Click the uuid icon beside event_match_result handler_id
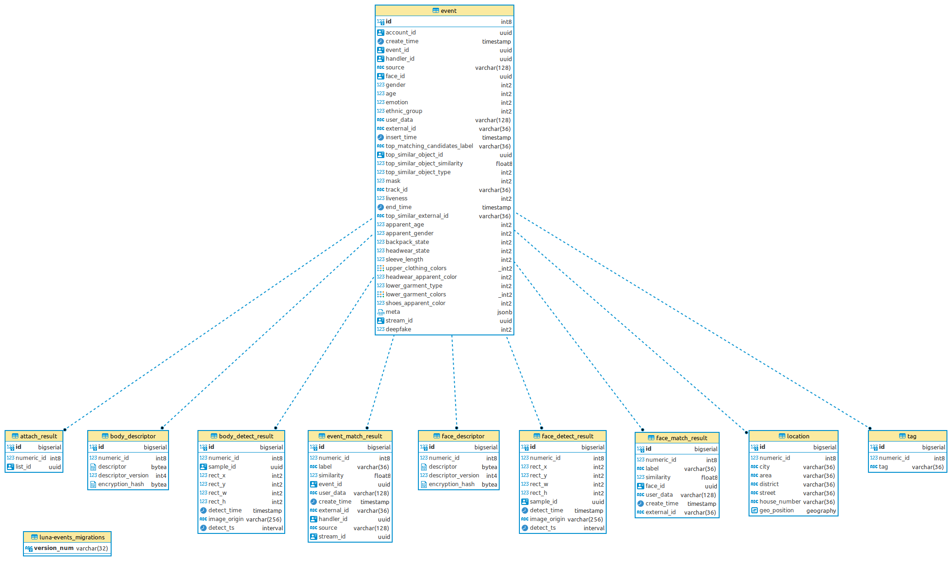This screenshot has height=561, width=952. 314,519
